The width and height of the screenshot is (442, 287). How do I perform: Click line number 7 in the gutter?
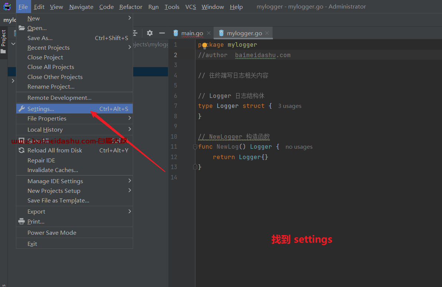(176, 106)
